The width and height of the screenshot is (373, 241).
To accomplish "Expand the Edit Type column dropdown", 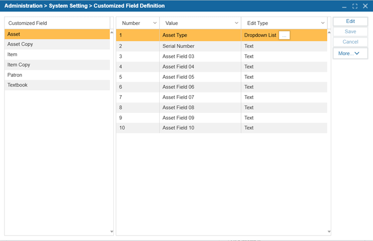I will [x=323, y=23].
